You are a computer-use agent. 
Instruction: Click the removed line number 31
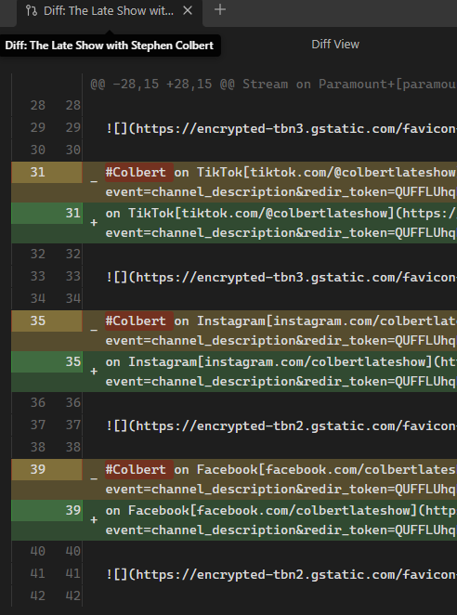pyautogui.click(x=38, y=172)
